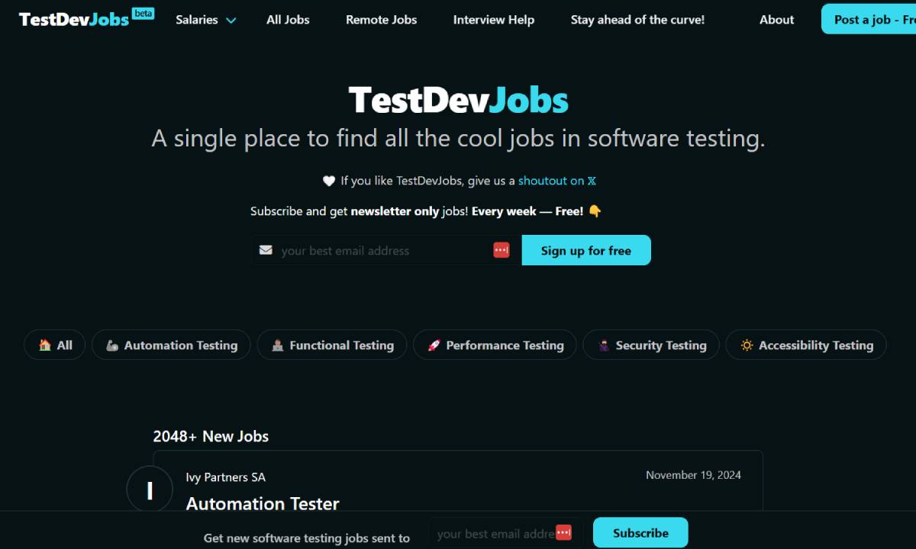Viewport: 916px width, 549px height.
Task: Open the All Jobs nav item
Action: coord(288,20)
